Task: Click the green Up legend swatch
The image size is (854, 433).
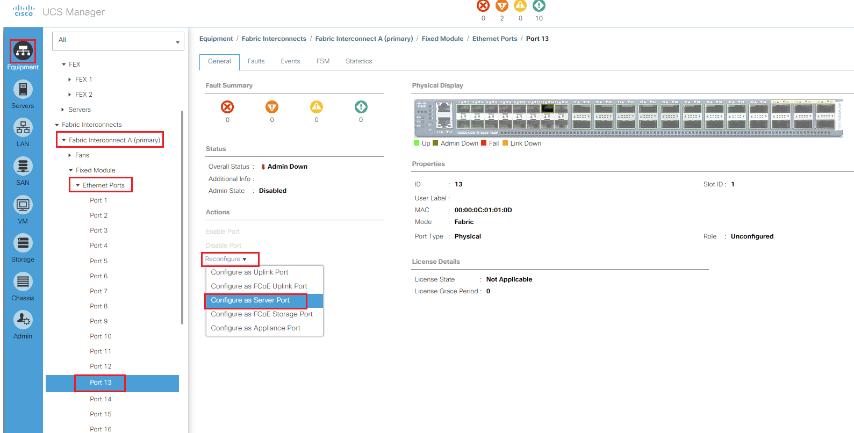Action: tap(417, 143)
